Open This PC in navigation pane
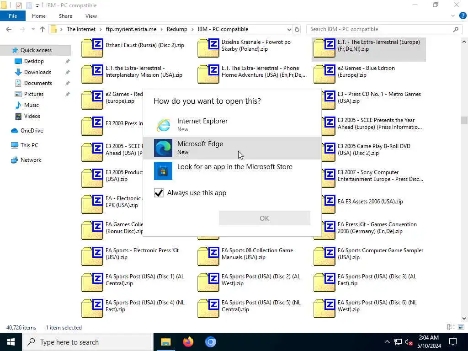 pos(29,145)
